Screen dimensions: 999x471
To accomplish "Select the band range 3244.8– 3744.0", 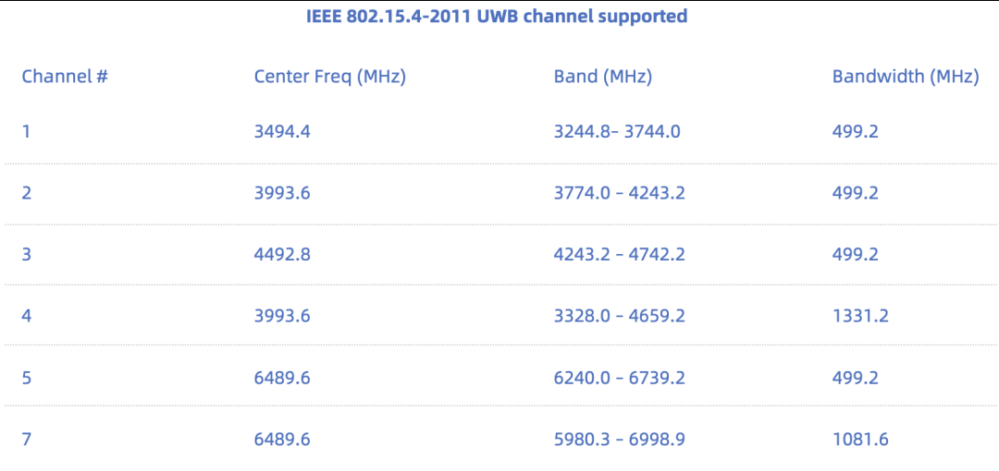I will pos(617,131).
